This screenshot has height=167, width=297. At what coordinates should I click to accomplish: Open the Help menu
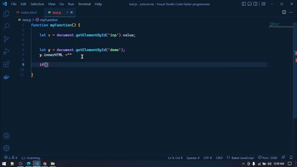point(98,4)
